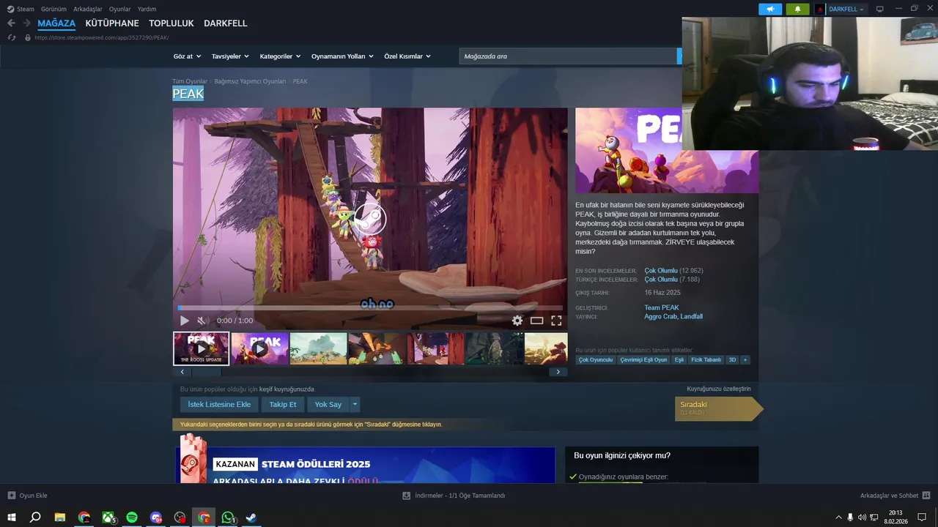938x527 pixels.
Task: Open Yok Say options arrow
Action: (x=355, y=404)
